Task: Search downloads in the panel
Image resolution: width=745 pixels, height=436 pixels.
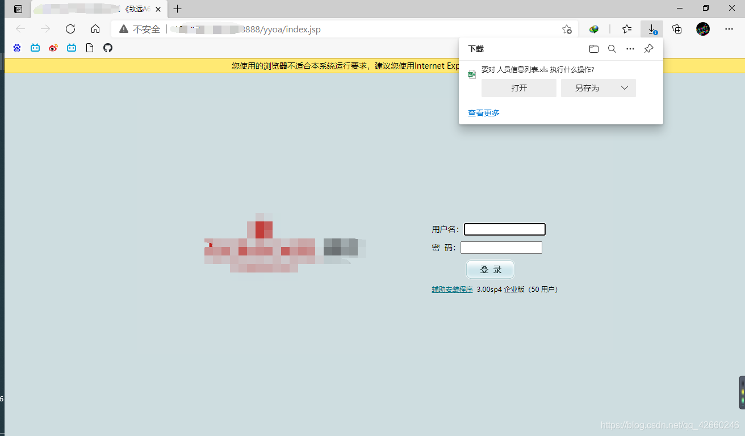Action: point(612,49)
